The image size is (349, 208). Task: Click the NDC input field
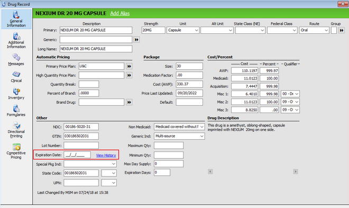click(x=81, y=126)
